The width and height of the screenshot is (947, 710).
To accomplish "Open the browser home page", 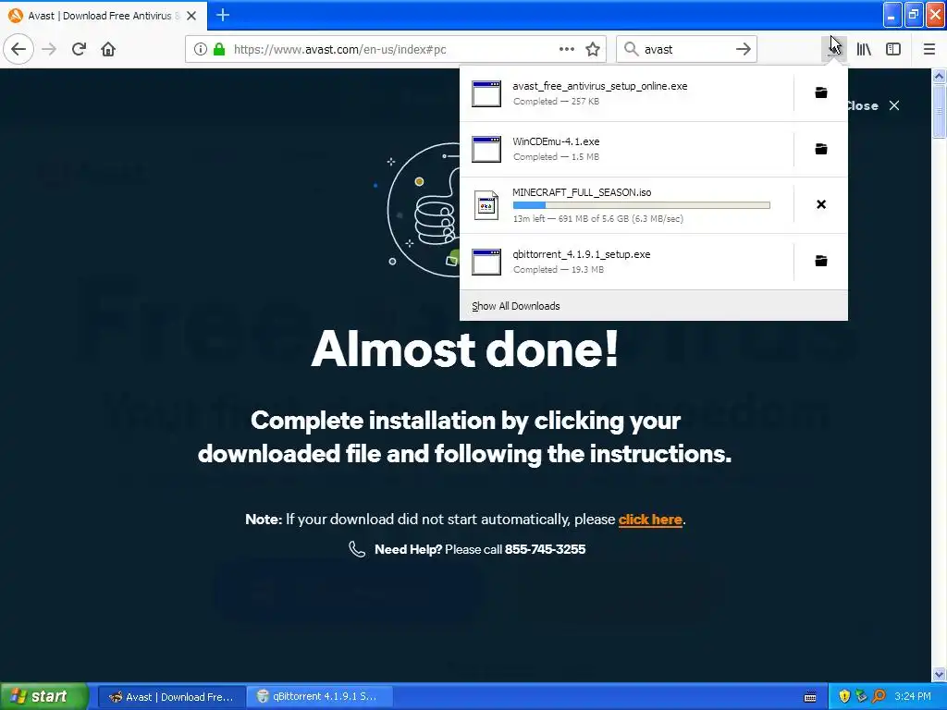I will [108, 49].
